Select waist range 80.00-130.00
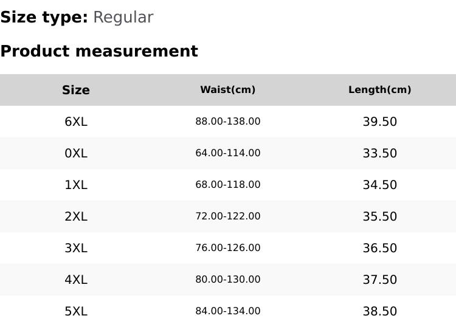This screenshot has width=456, height=327. (228, 280)
